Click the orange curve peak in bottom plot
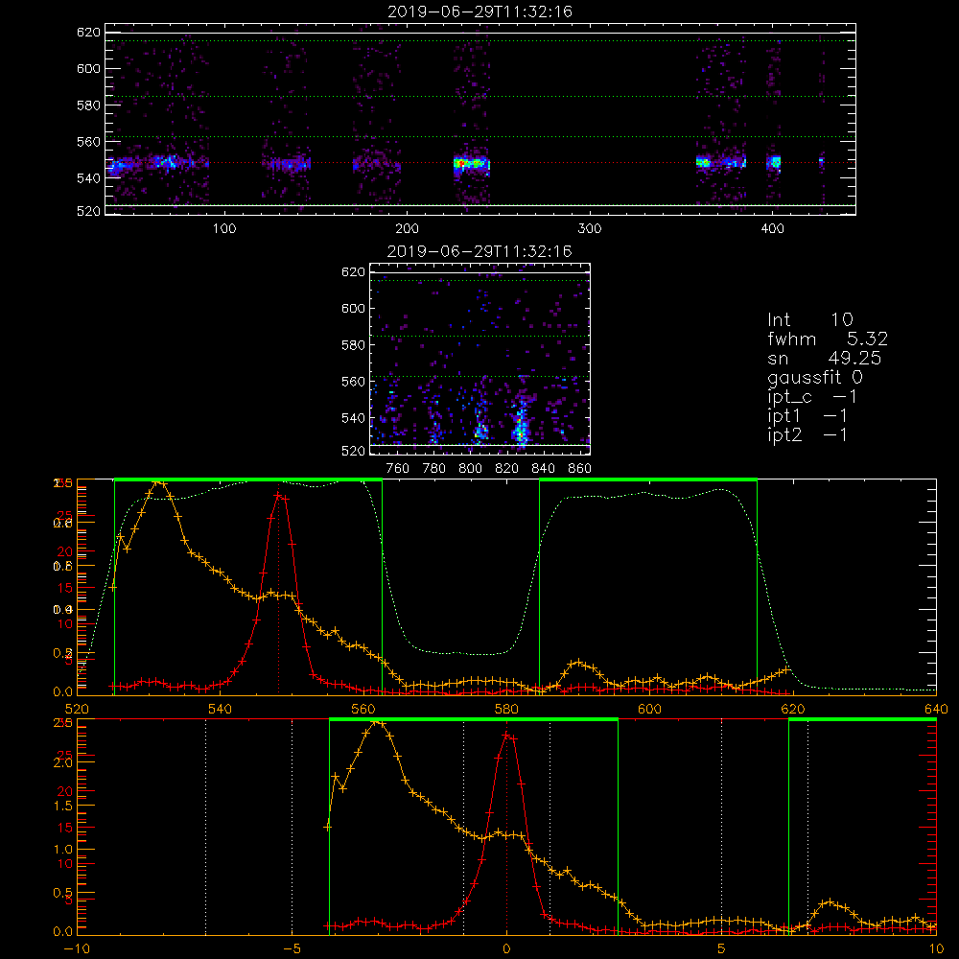The width and height of the screenshot is (959, 959). 377,722
